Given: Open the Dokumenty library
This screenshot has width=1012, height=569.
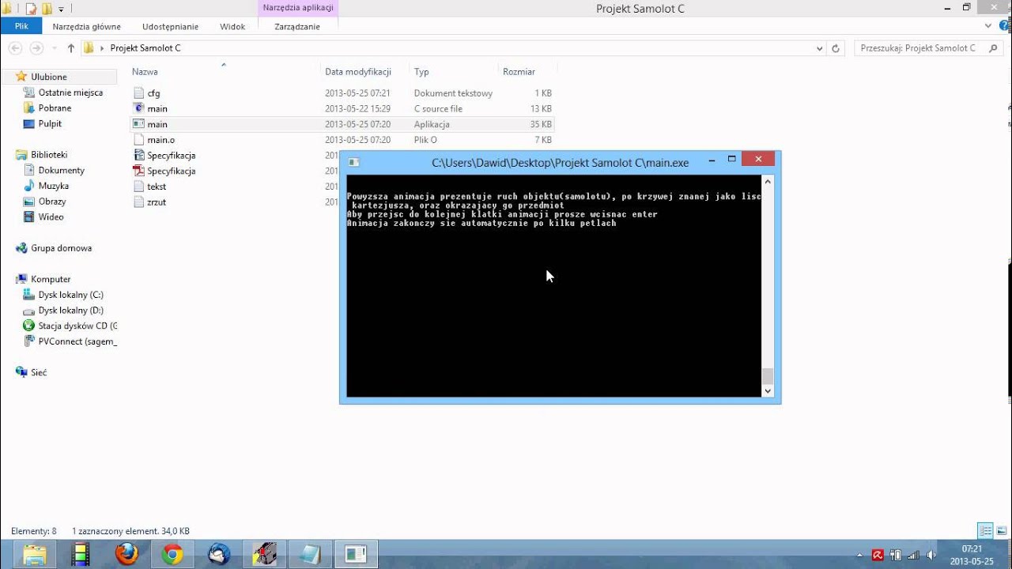Looking at the screenshot, I should tap(61, 170).
